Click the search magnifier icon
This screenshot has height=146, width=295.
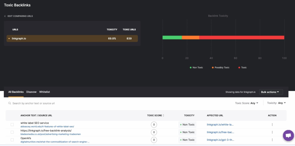10,103
